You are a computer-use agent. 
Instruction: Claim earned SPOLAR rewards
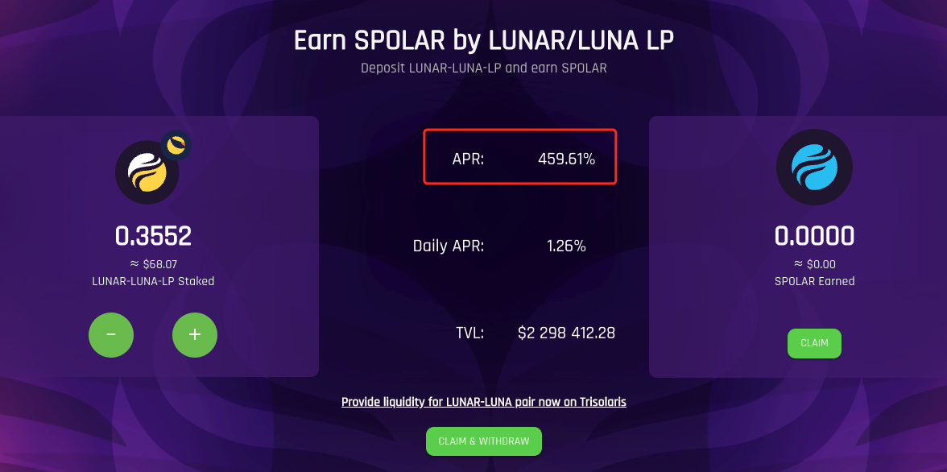point(814,343)
